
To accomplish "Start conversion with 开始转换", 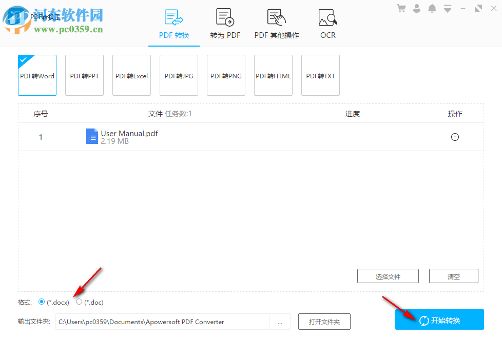I will point(439,319).
